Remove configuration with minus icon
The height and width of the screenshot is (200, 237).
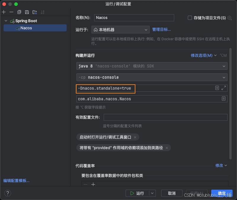[11, 12]
